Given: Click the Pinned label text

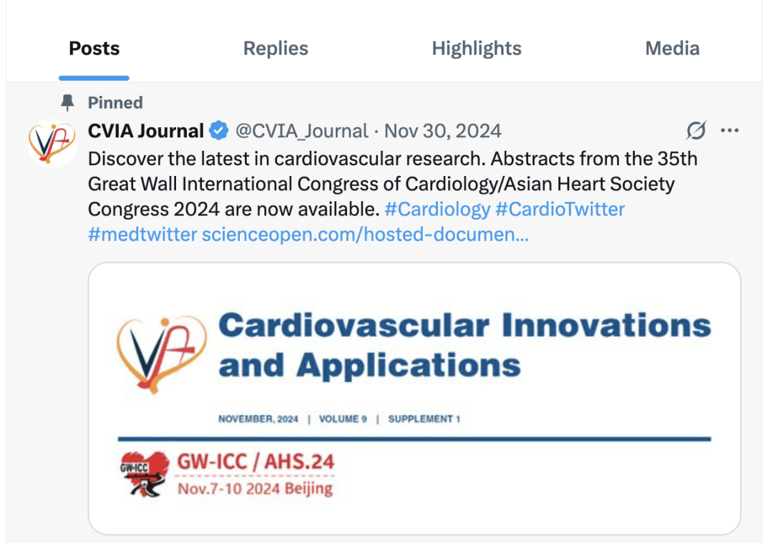Looking at the screenshot, I should pos(115,103).
